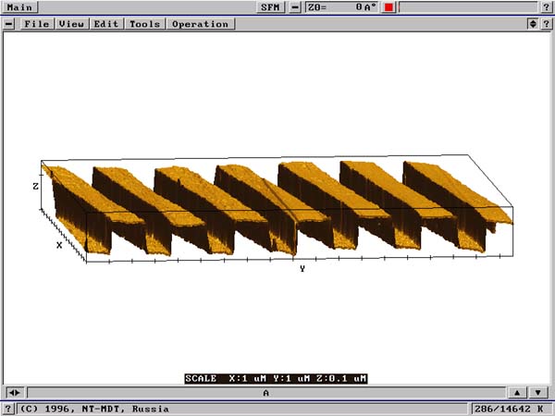555x416 pixels.
Task: Click the red stop indicator square
Action: point(389,7)
